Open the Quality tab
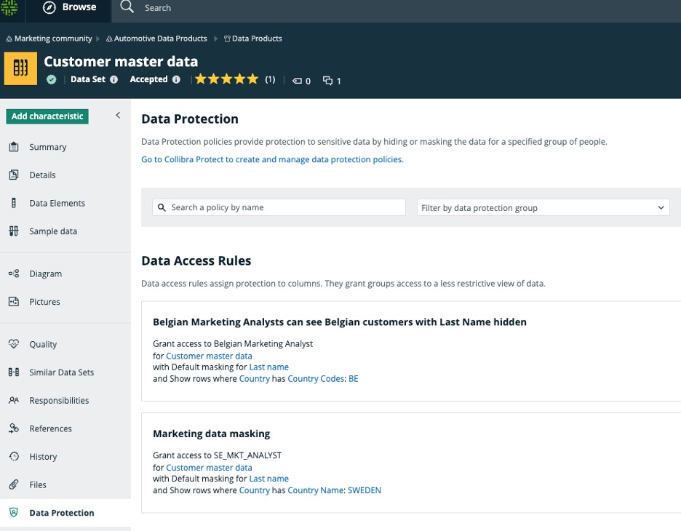The width and height of the screenshot is (681, 531). pos(43,345)
